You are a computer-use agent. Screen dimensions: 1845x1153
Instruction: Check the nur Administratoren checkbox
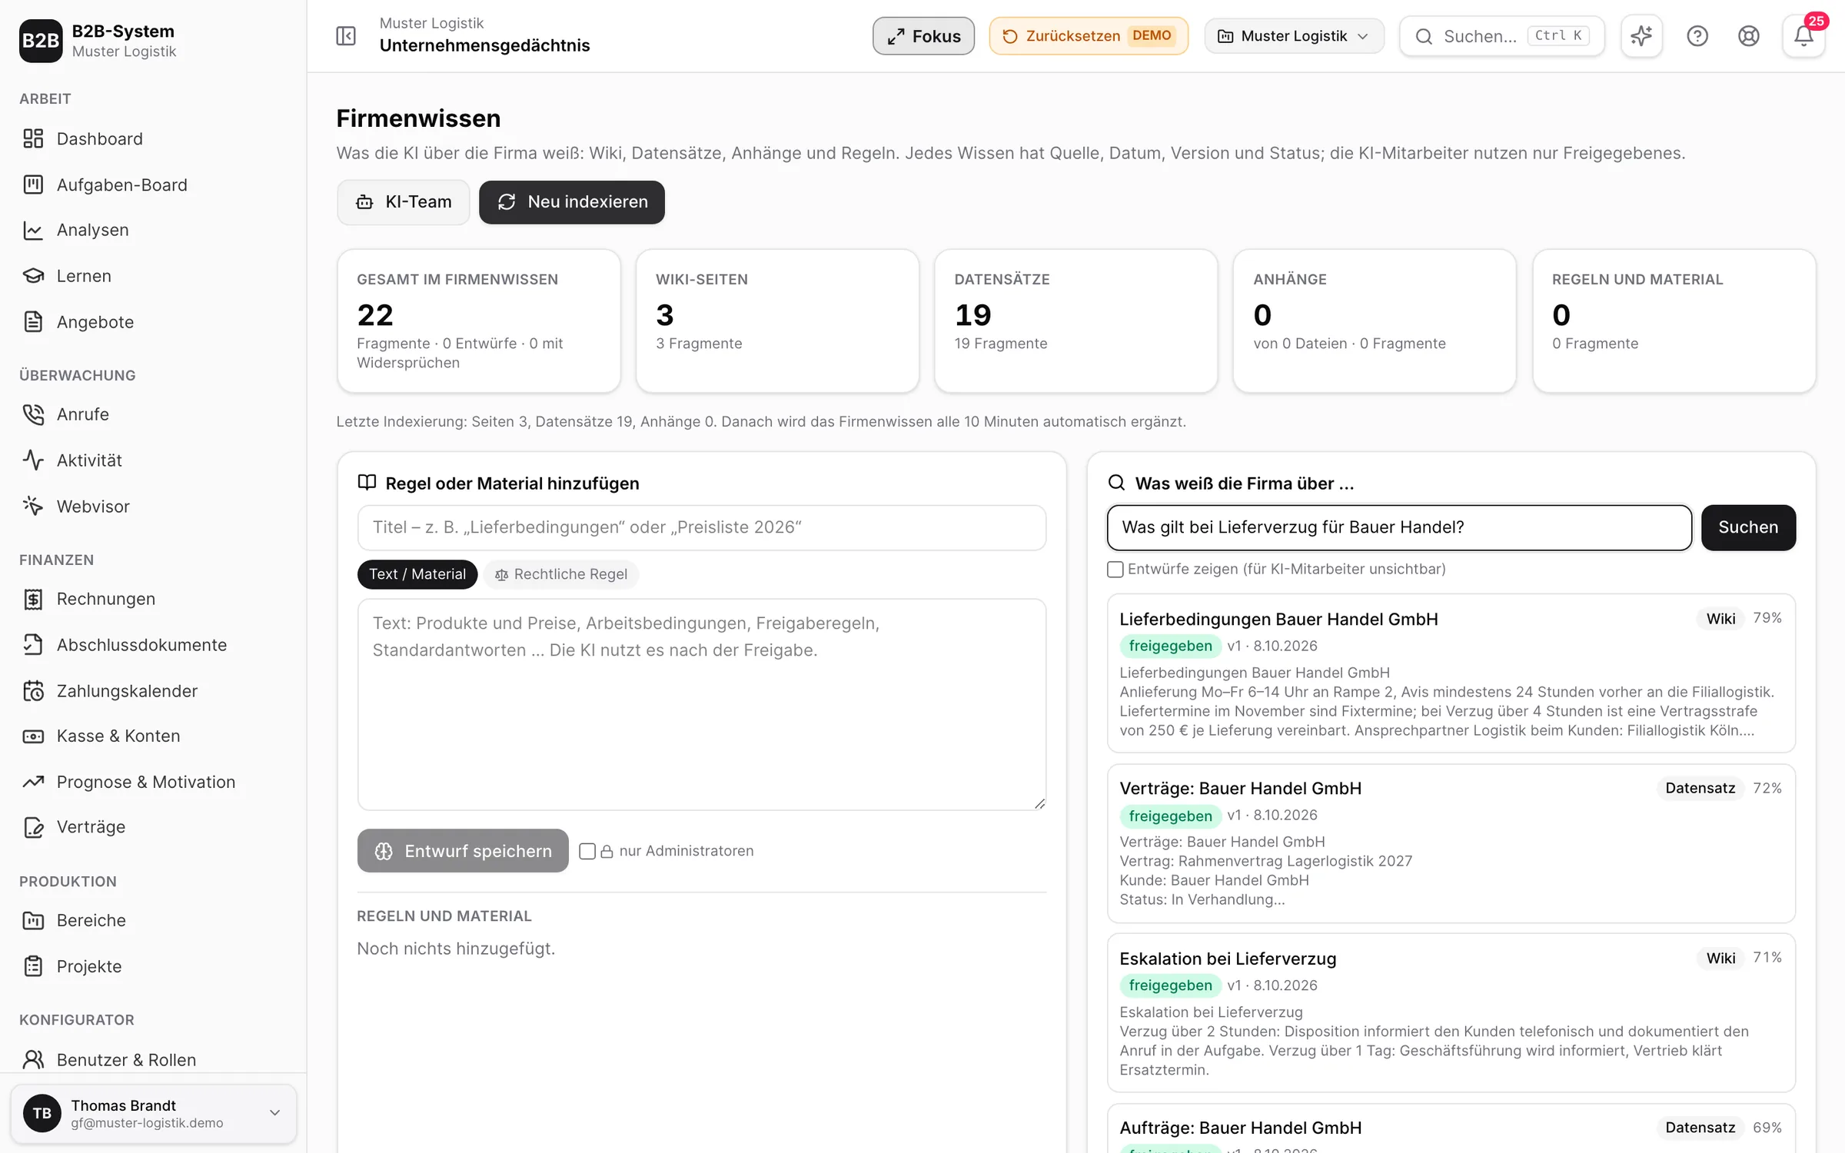coord(587,851)
